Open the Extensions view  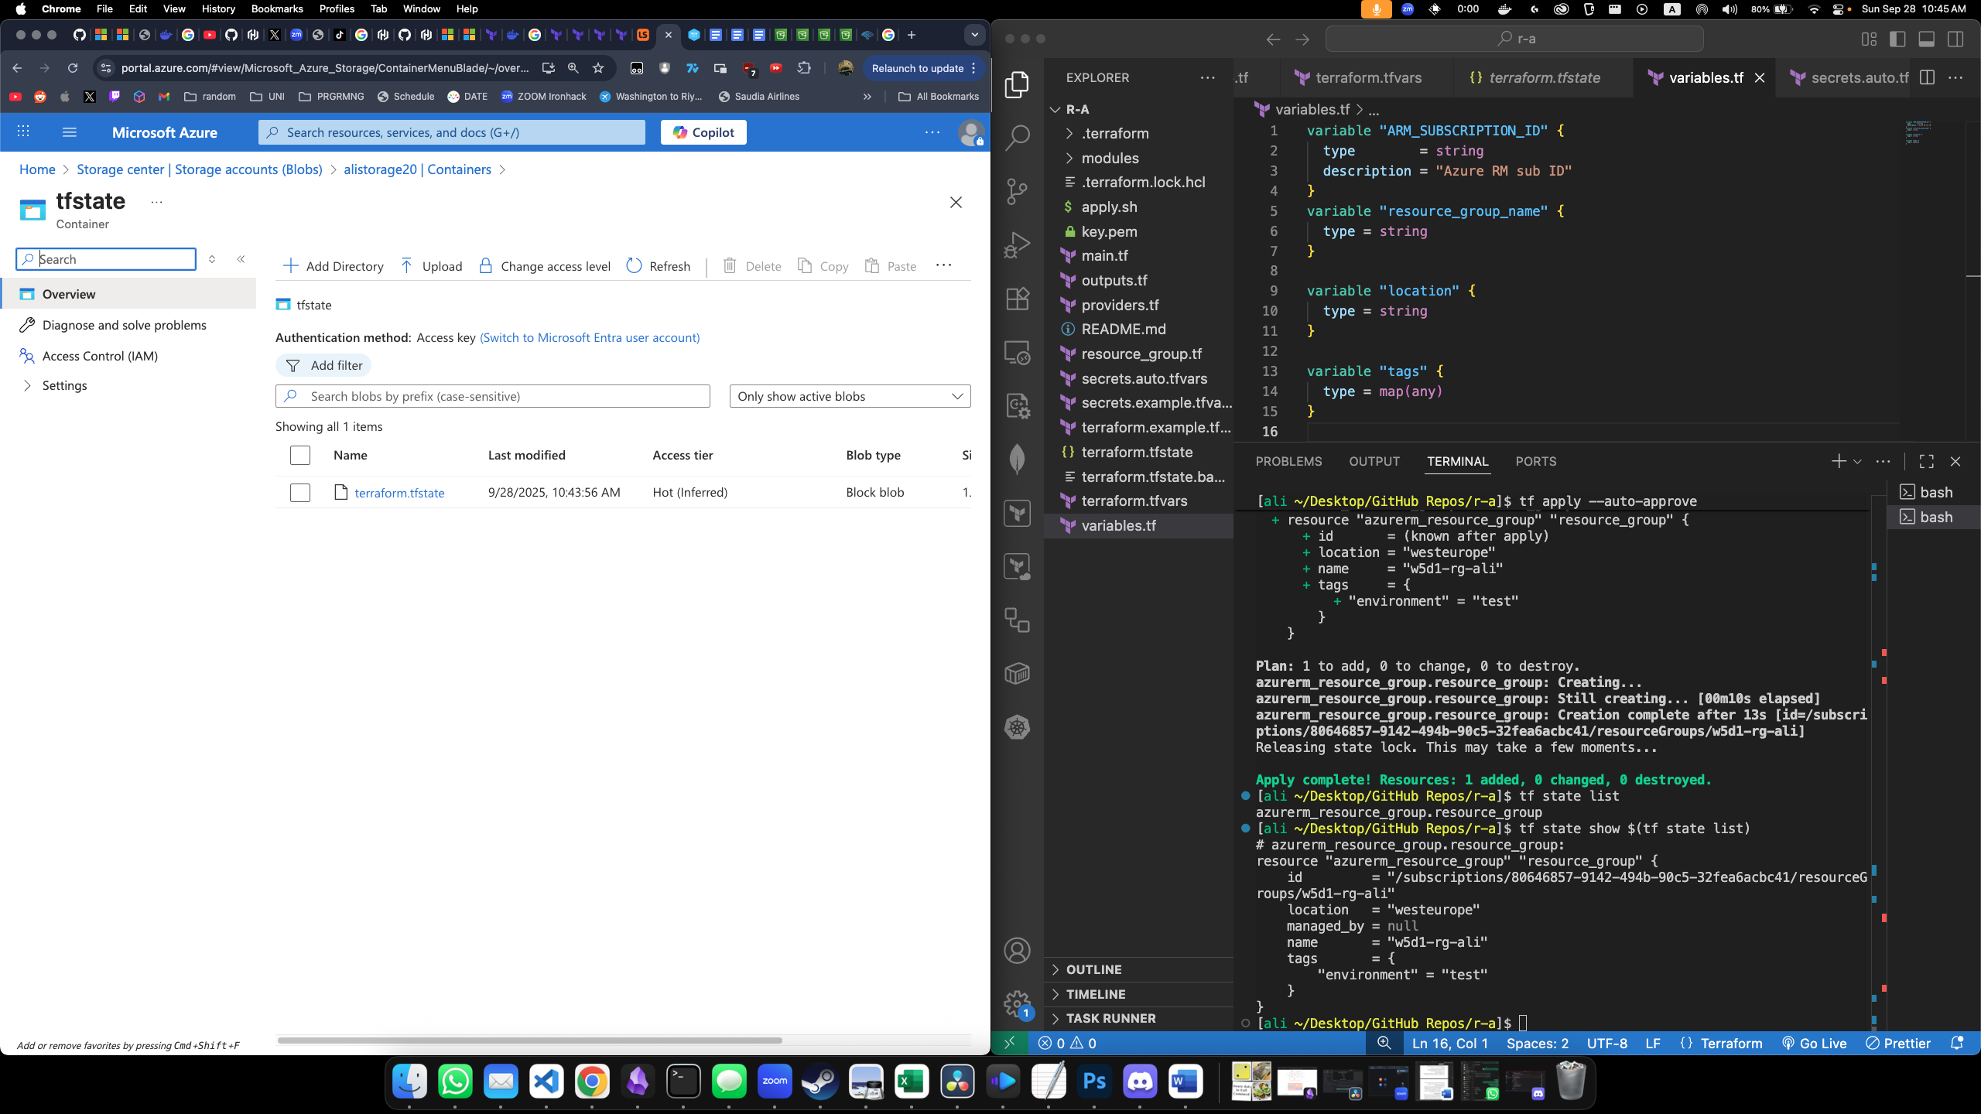pyautogui.click(x=1017, y=298)
